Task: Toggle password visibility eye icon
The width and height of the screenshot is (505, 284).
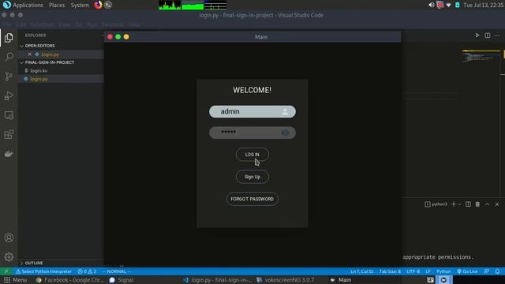Action: point(285,133)
